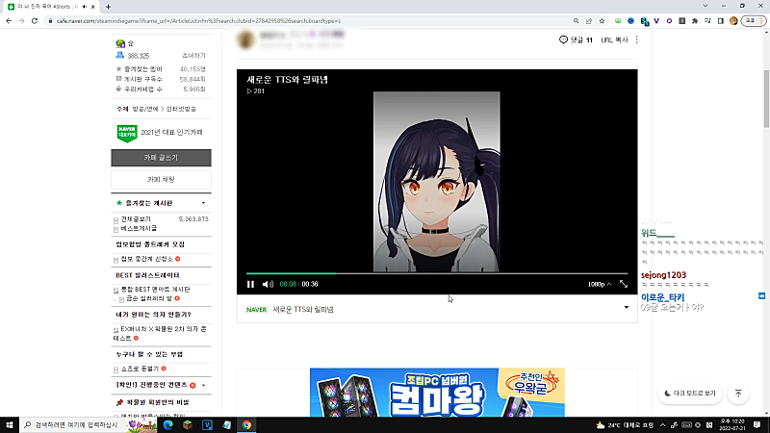Reload the page with the refresh icon
The width and height of the screenshot is (770, 433).
35,21
